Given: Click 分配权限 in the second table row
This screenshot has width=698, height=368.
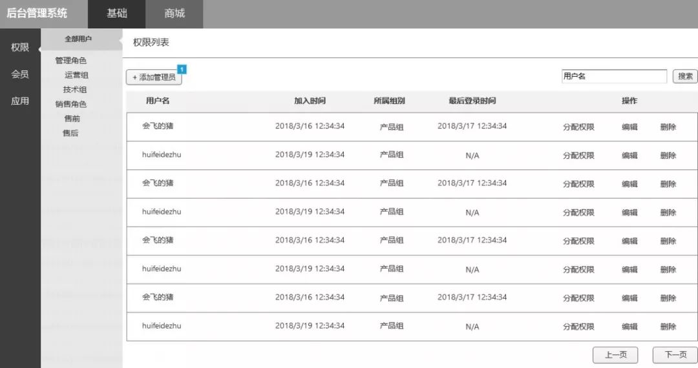Looking at the screenshot, I should pos(578,156).
